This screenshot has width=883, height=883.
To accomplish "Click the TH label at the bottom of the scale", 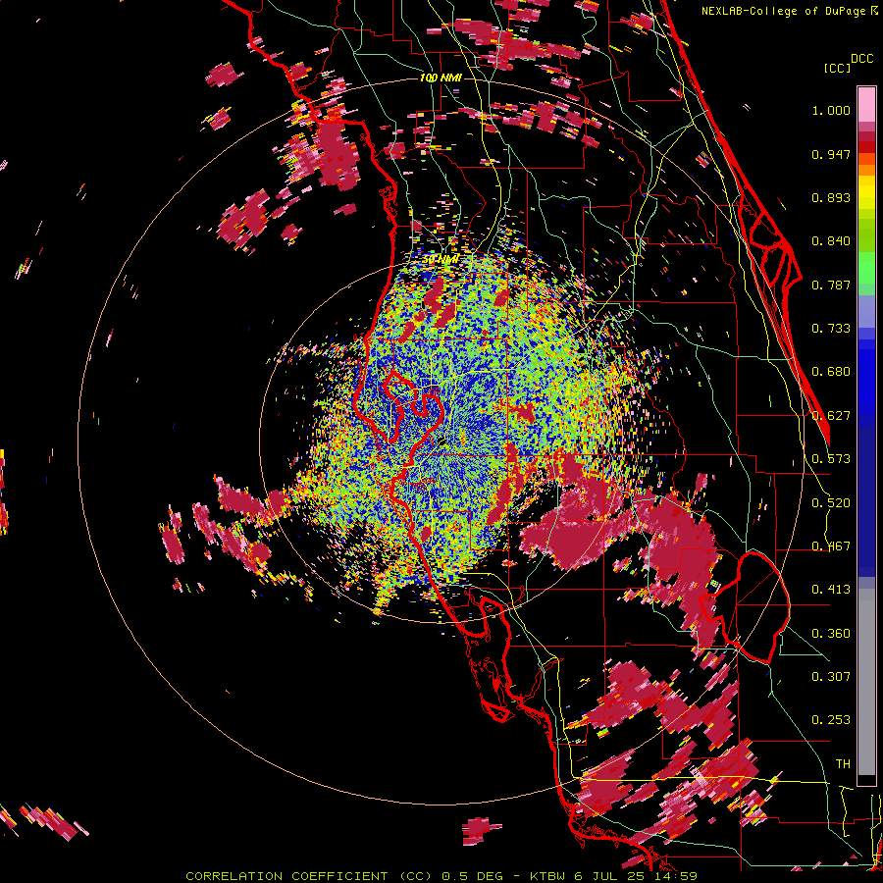I will 843,764.
